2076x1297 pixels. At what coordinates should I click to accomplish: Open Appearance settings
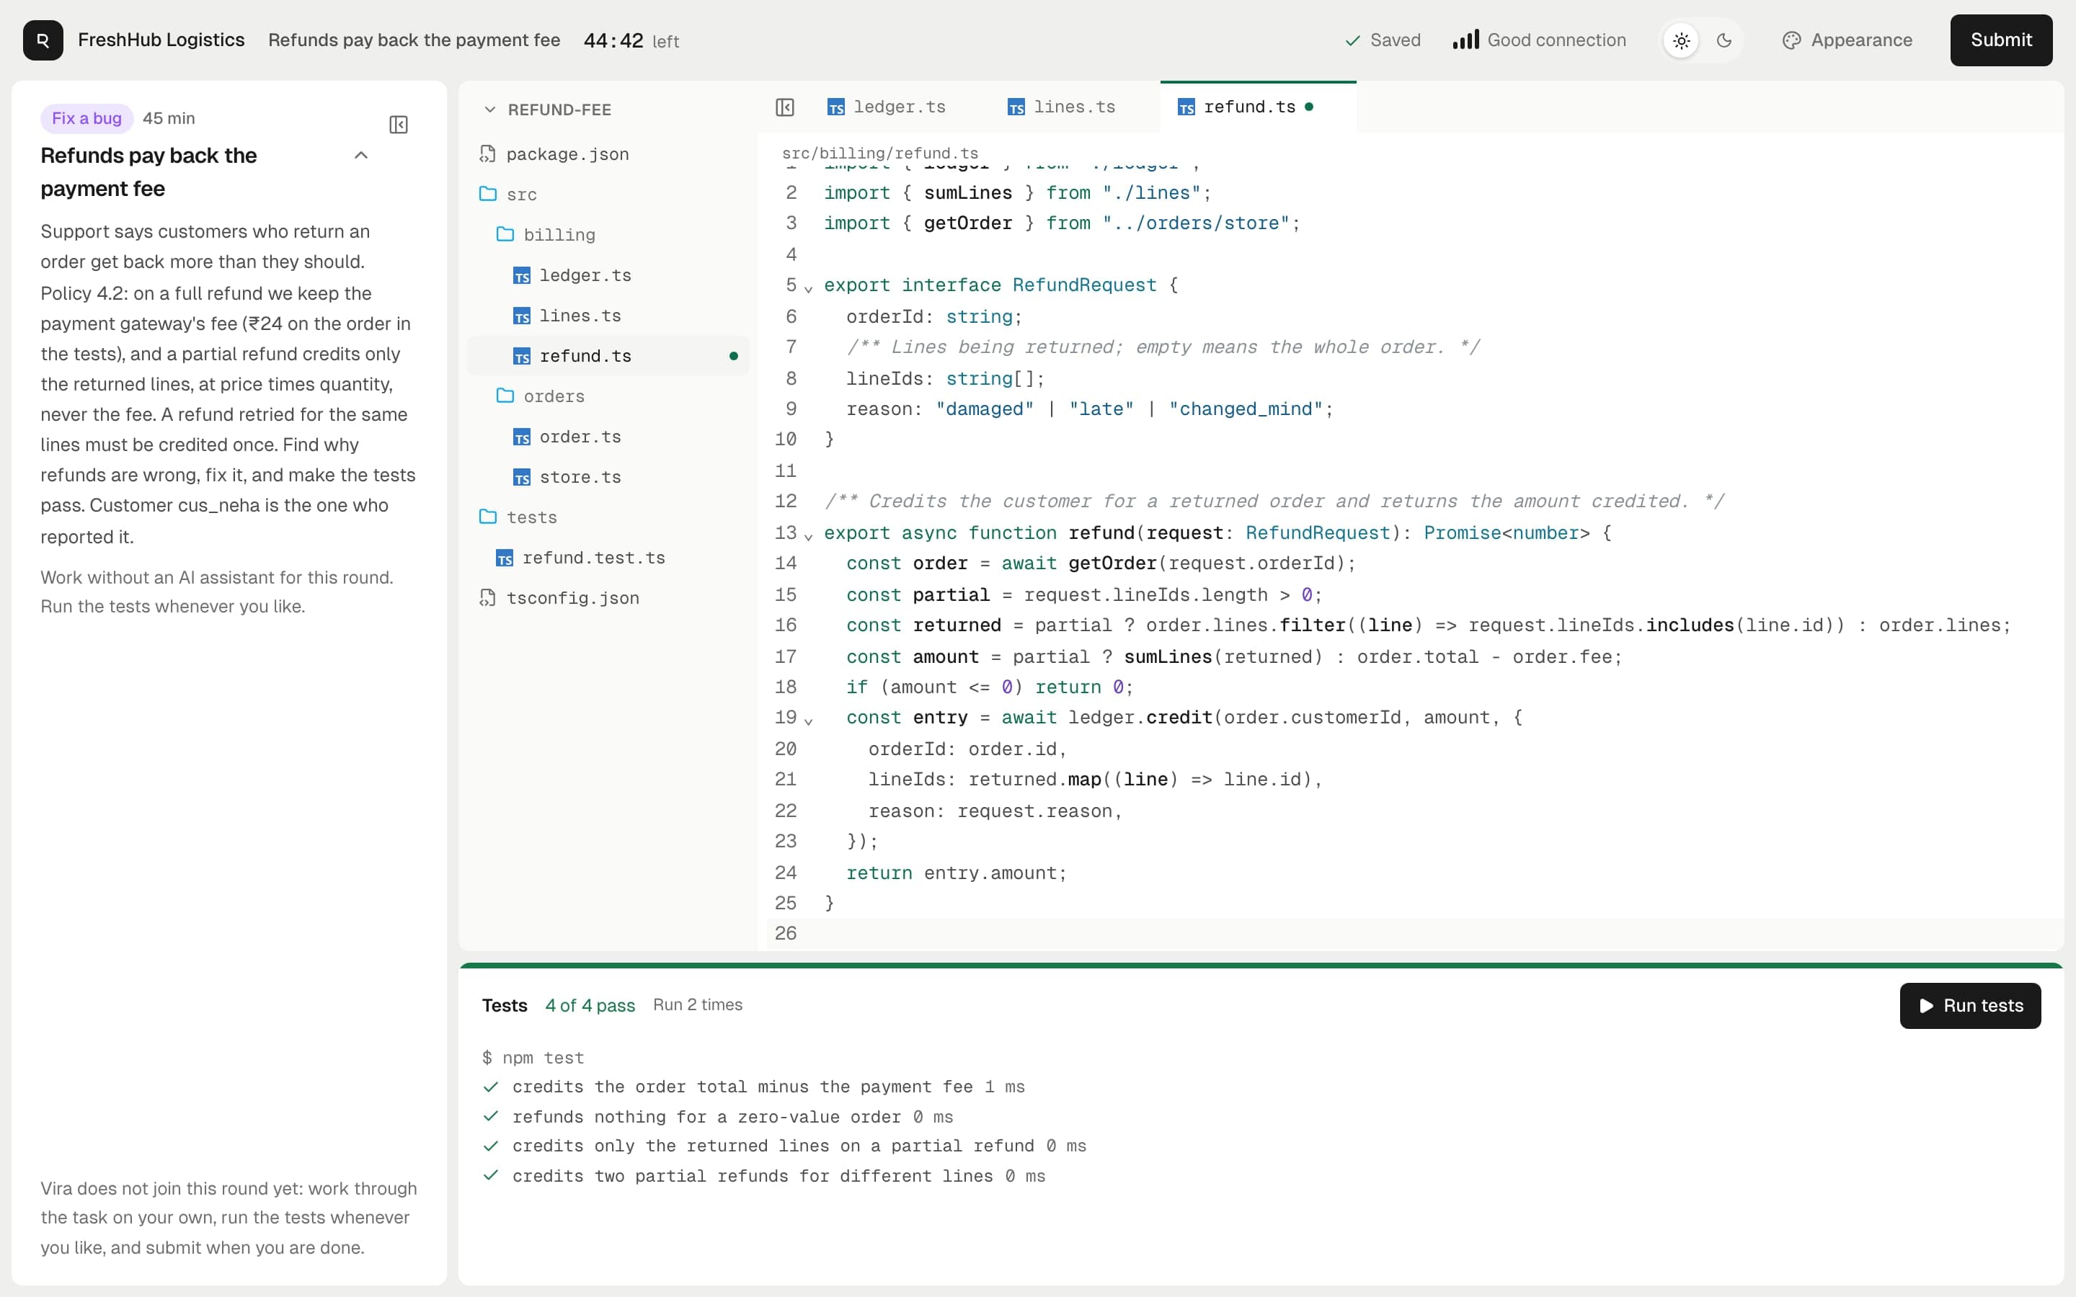[1847, 40]
